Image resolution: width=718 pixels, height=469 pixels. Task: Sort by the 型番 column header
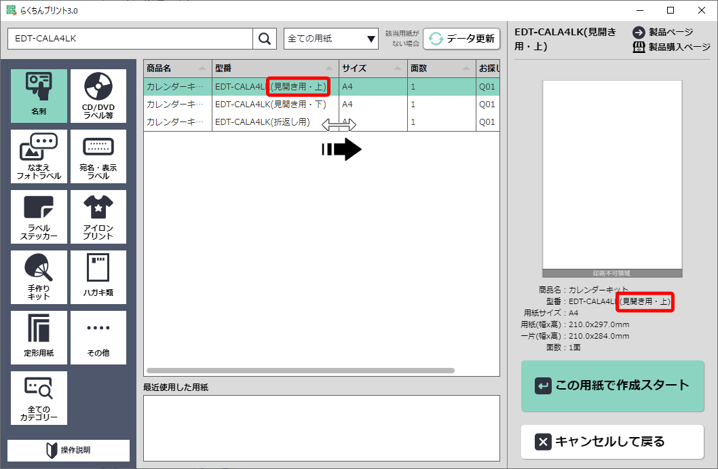click(276, 69)
